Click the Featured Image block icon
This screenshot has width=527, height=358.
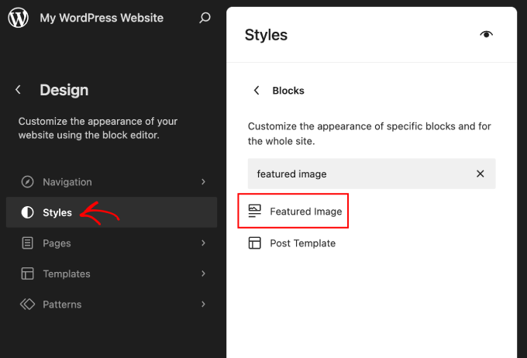point(254,211)
